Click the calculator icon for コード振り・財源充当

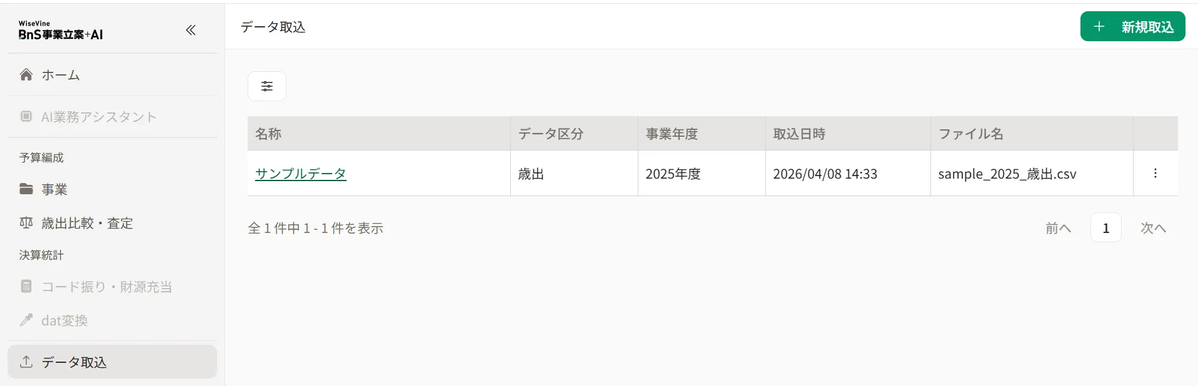[x=26, y=286]
